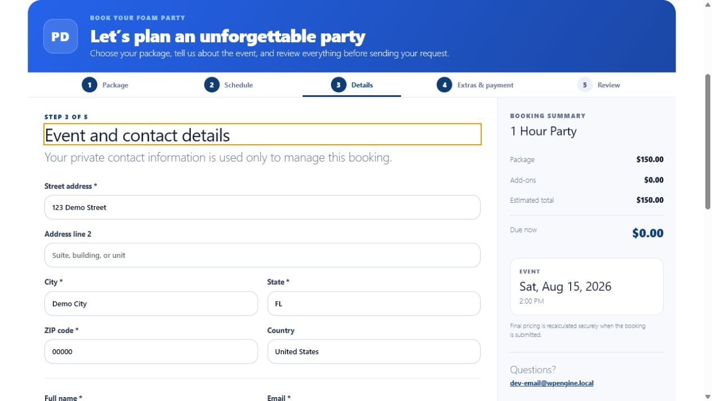
Task: Click the scrollbar down arrow
Action: [x=708, y=396]
